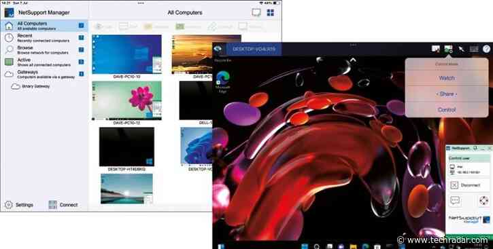This screenshot has width=493, height=249.
Task: Choose Share in Control Mode popup
Action: pos(447,94)
